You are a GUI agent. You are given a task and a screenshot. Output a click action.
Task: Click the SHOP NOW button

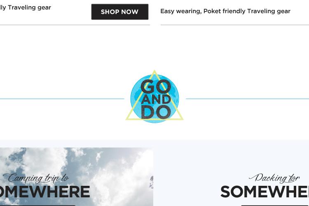(x=120, y=12)
